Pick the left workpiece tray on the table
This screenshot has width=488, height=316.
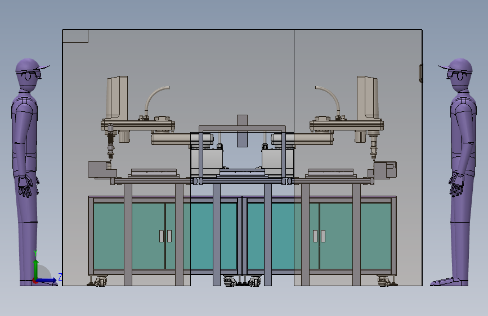pyautogui.click(x=154, y=173)
